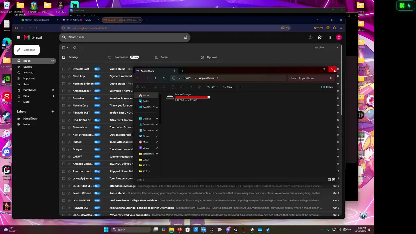This screenshot has height=234, width=416.
Task: Click the Search Apple iPhone field
Action: [311, 78]
